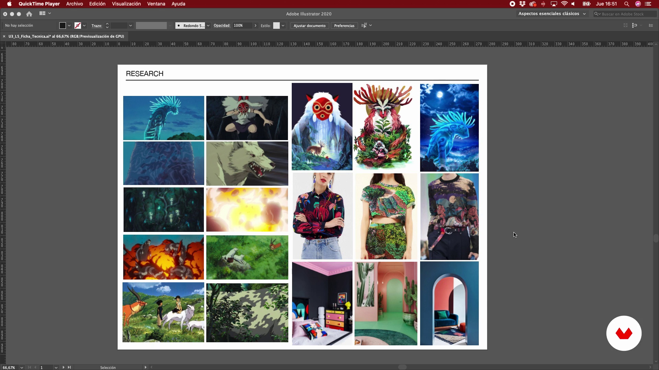
Task: Click the Dropbox menu bar icon
Action: click(x=522, y=4)
